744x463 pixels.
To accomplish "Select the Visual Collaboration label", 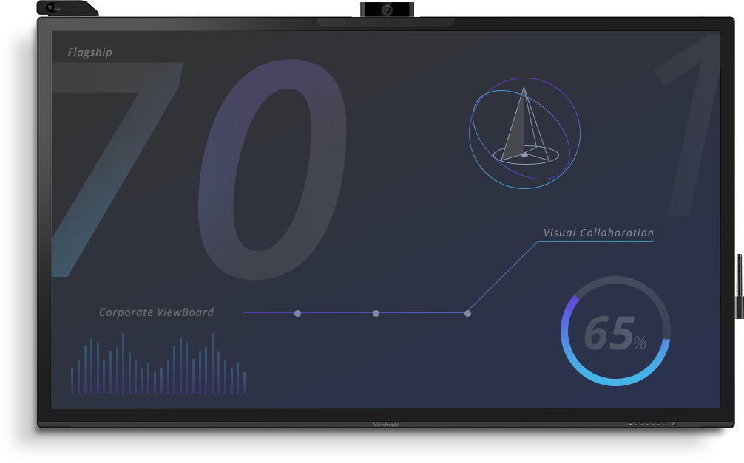I will point(598,233).
